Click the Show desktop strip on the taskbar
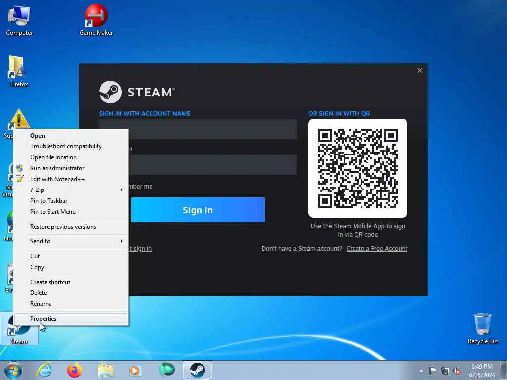 504,370
